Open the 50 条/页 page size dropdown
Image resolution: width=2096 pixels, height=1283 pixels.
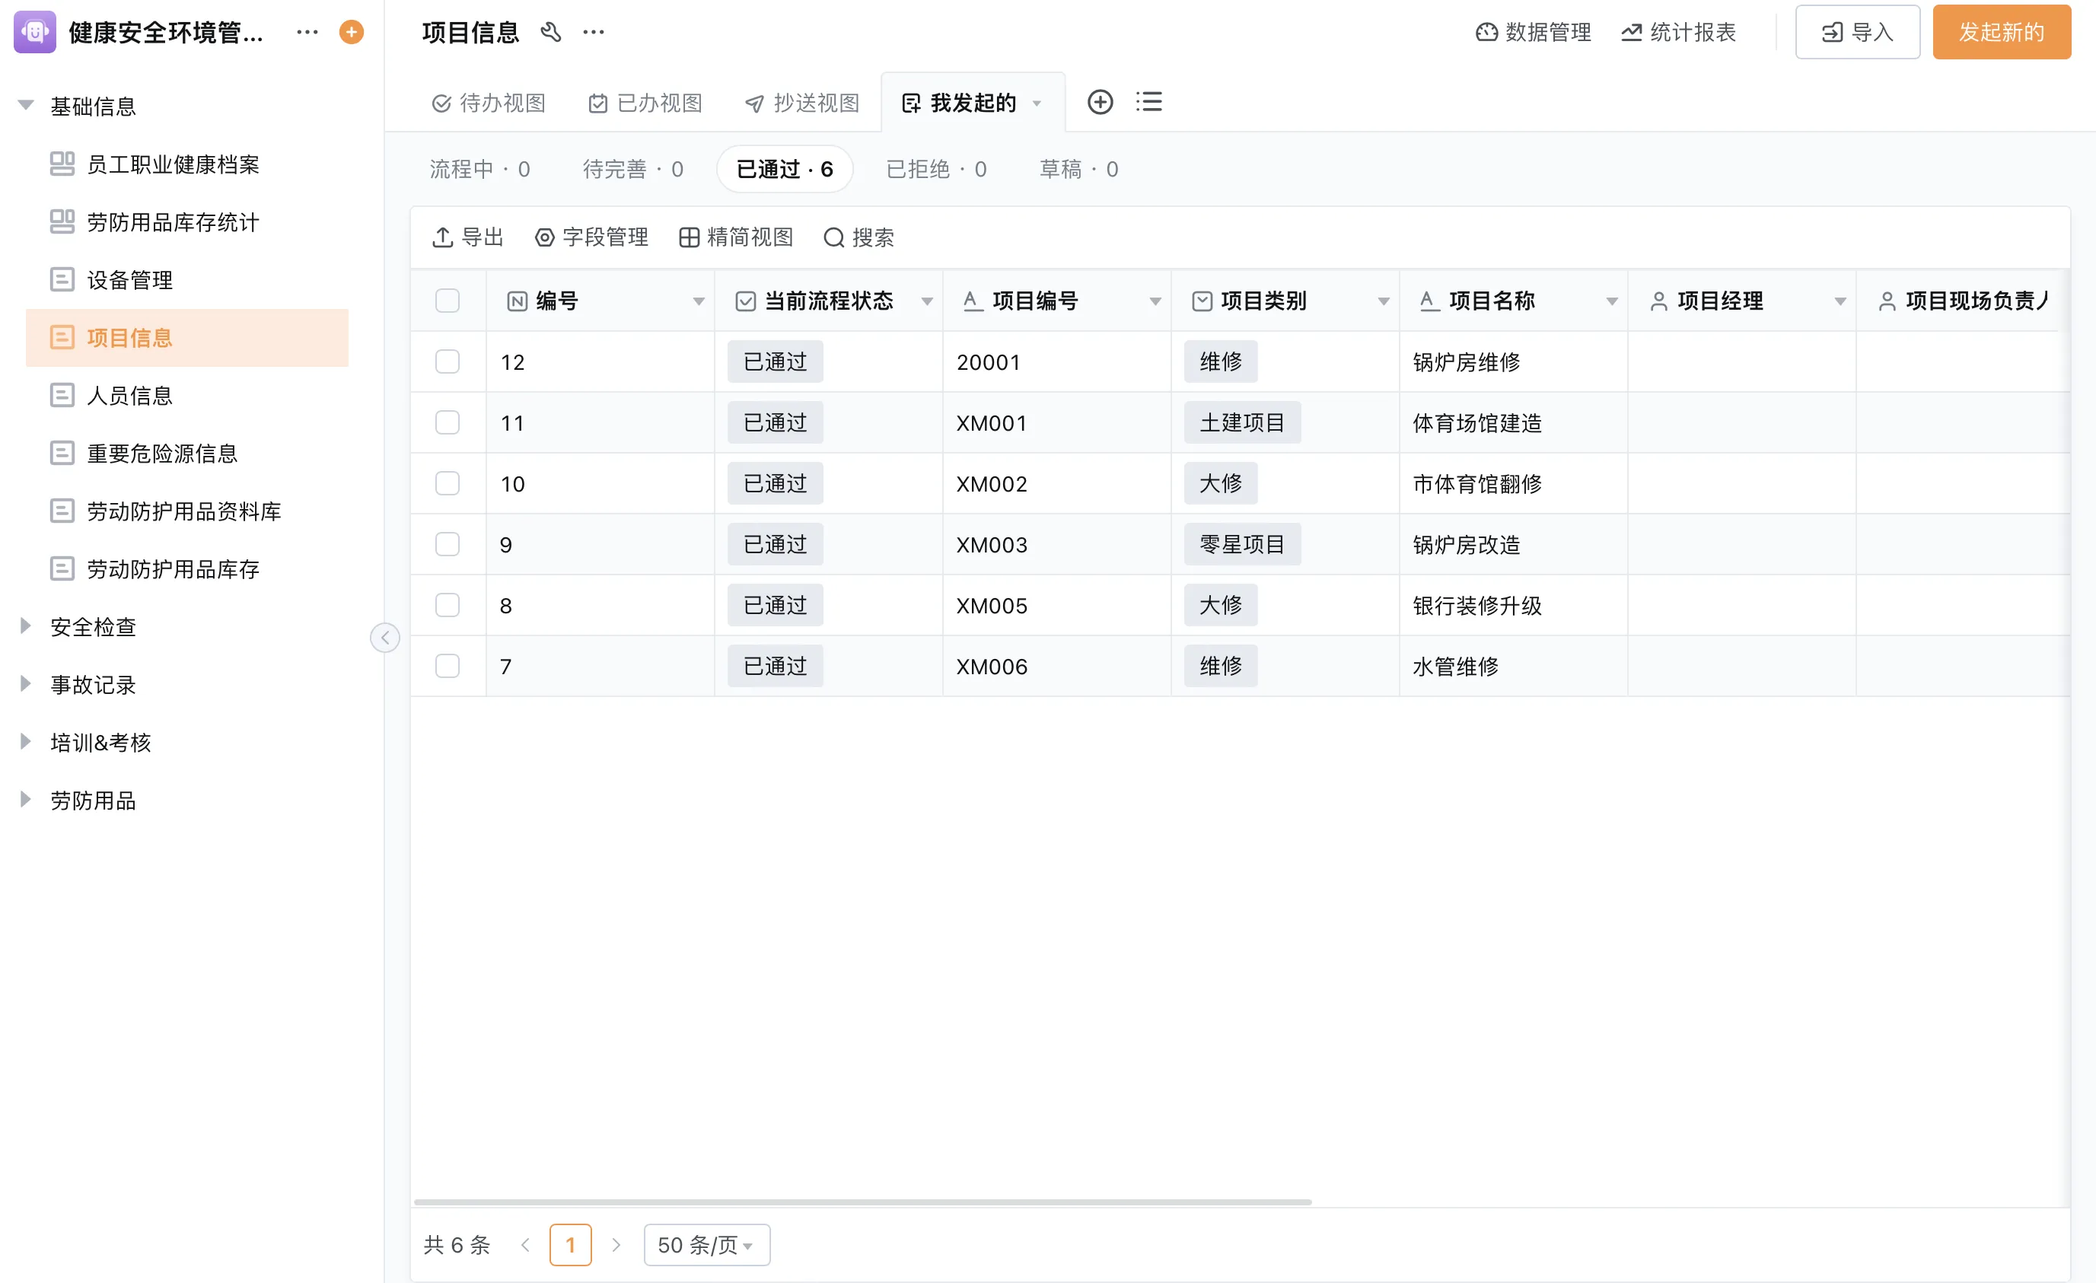coord(706,1245)
